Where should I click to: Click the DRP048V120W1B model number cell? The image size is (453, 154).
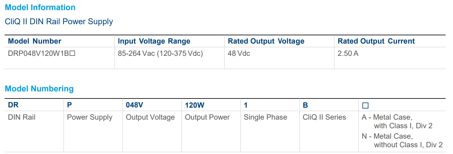tap(42, 53)
